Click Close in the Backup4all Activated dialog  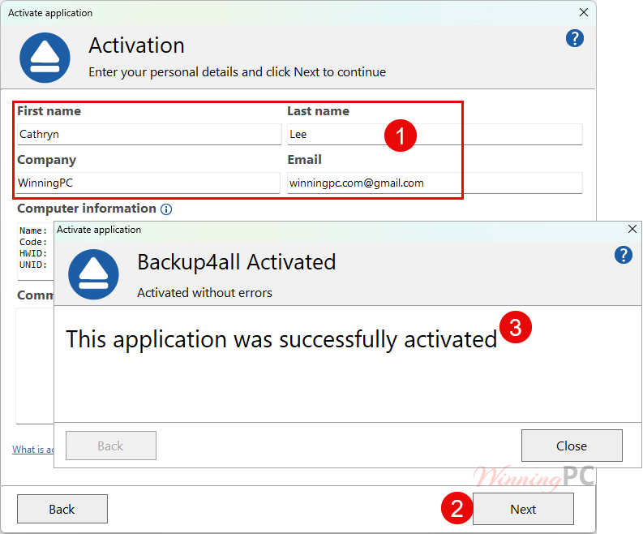coord(572,446)
